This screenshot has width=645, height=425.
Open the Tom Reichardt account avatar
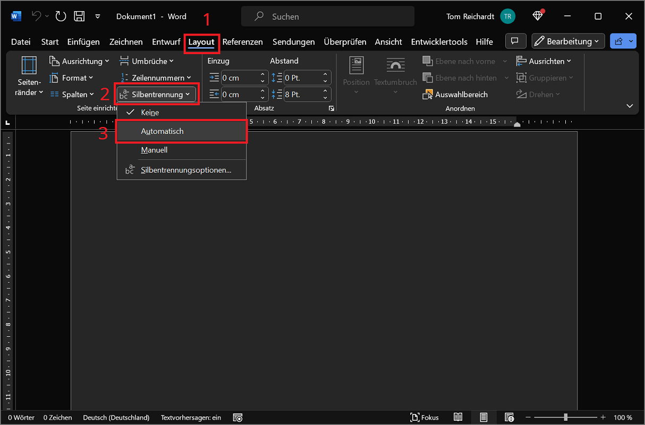[507, 16]
